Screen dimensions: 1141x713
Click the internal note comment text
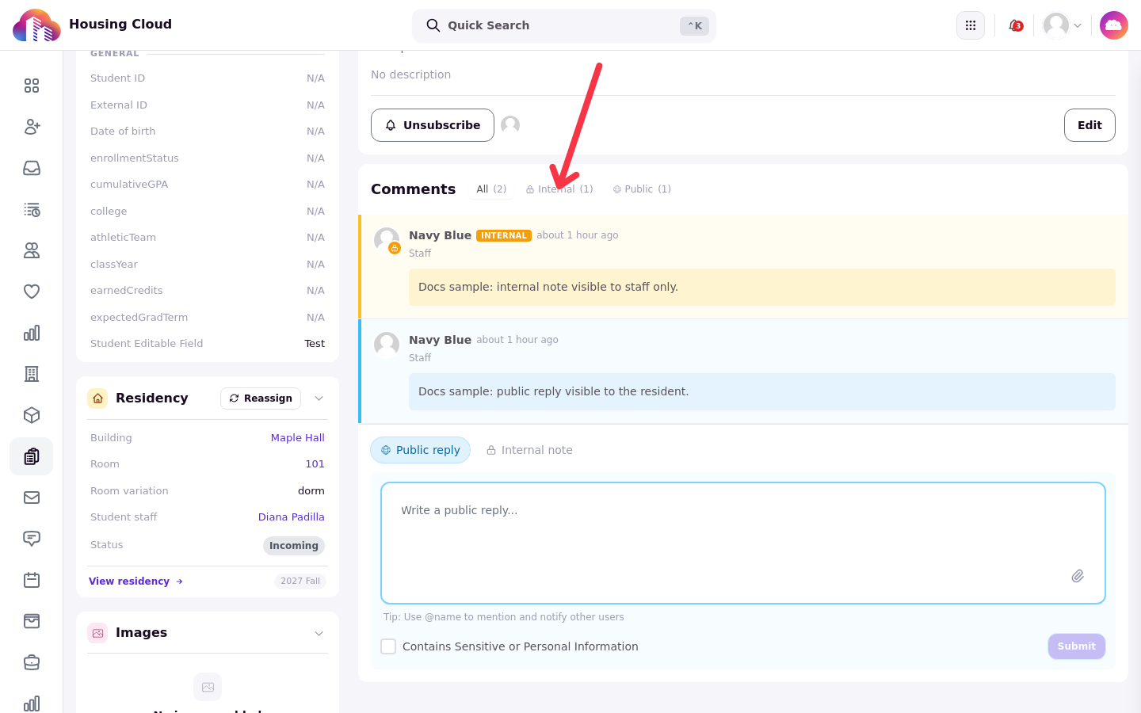tap(548, 288)
